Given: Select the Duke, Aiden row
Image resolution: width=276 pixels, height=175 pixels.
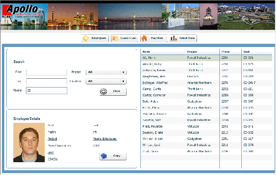Looking at the screenshot, I should [207, 101].
